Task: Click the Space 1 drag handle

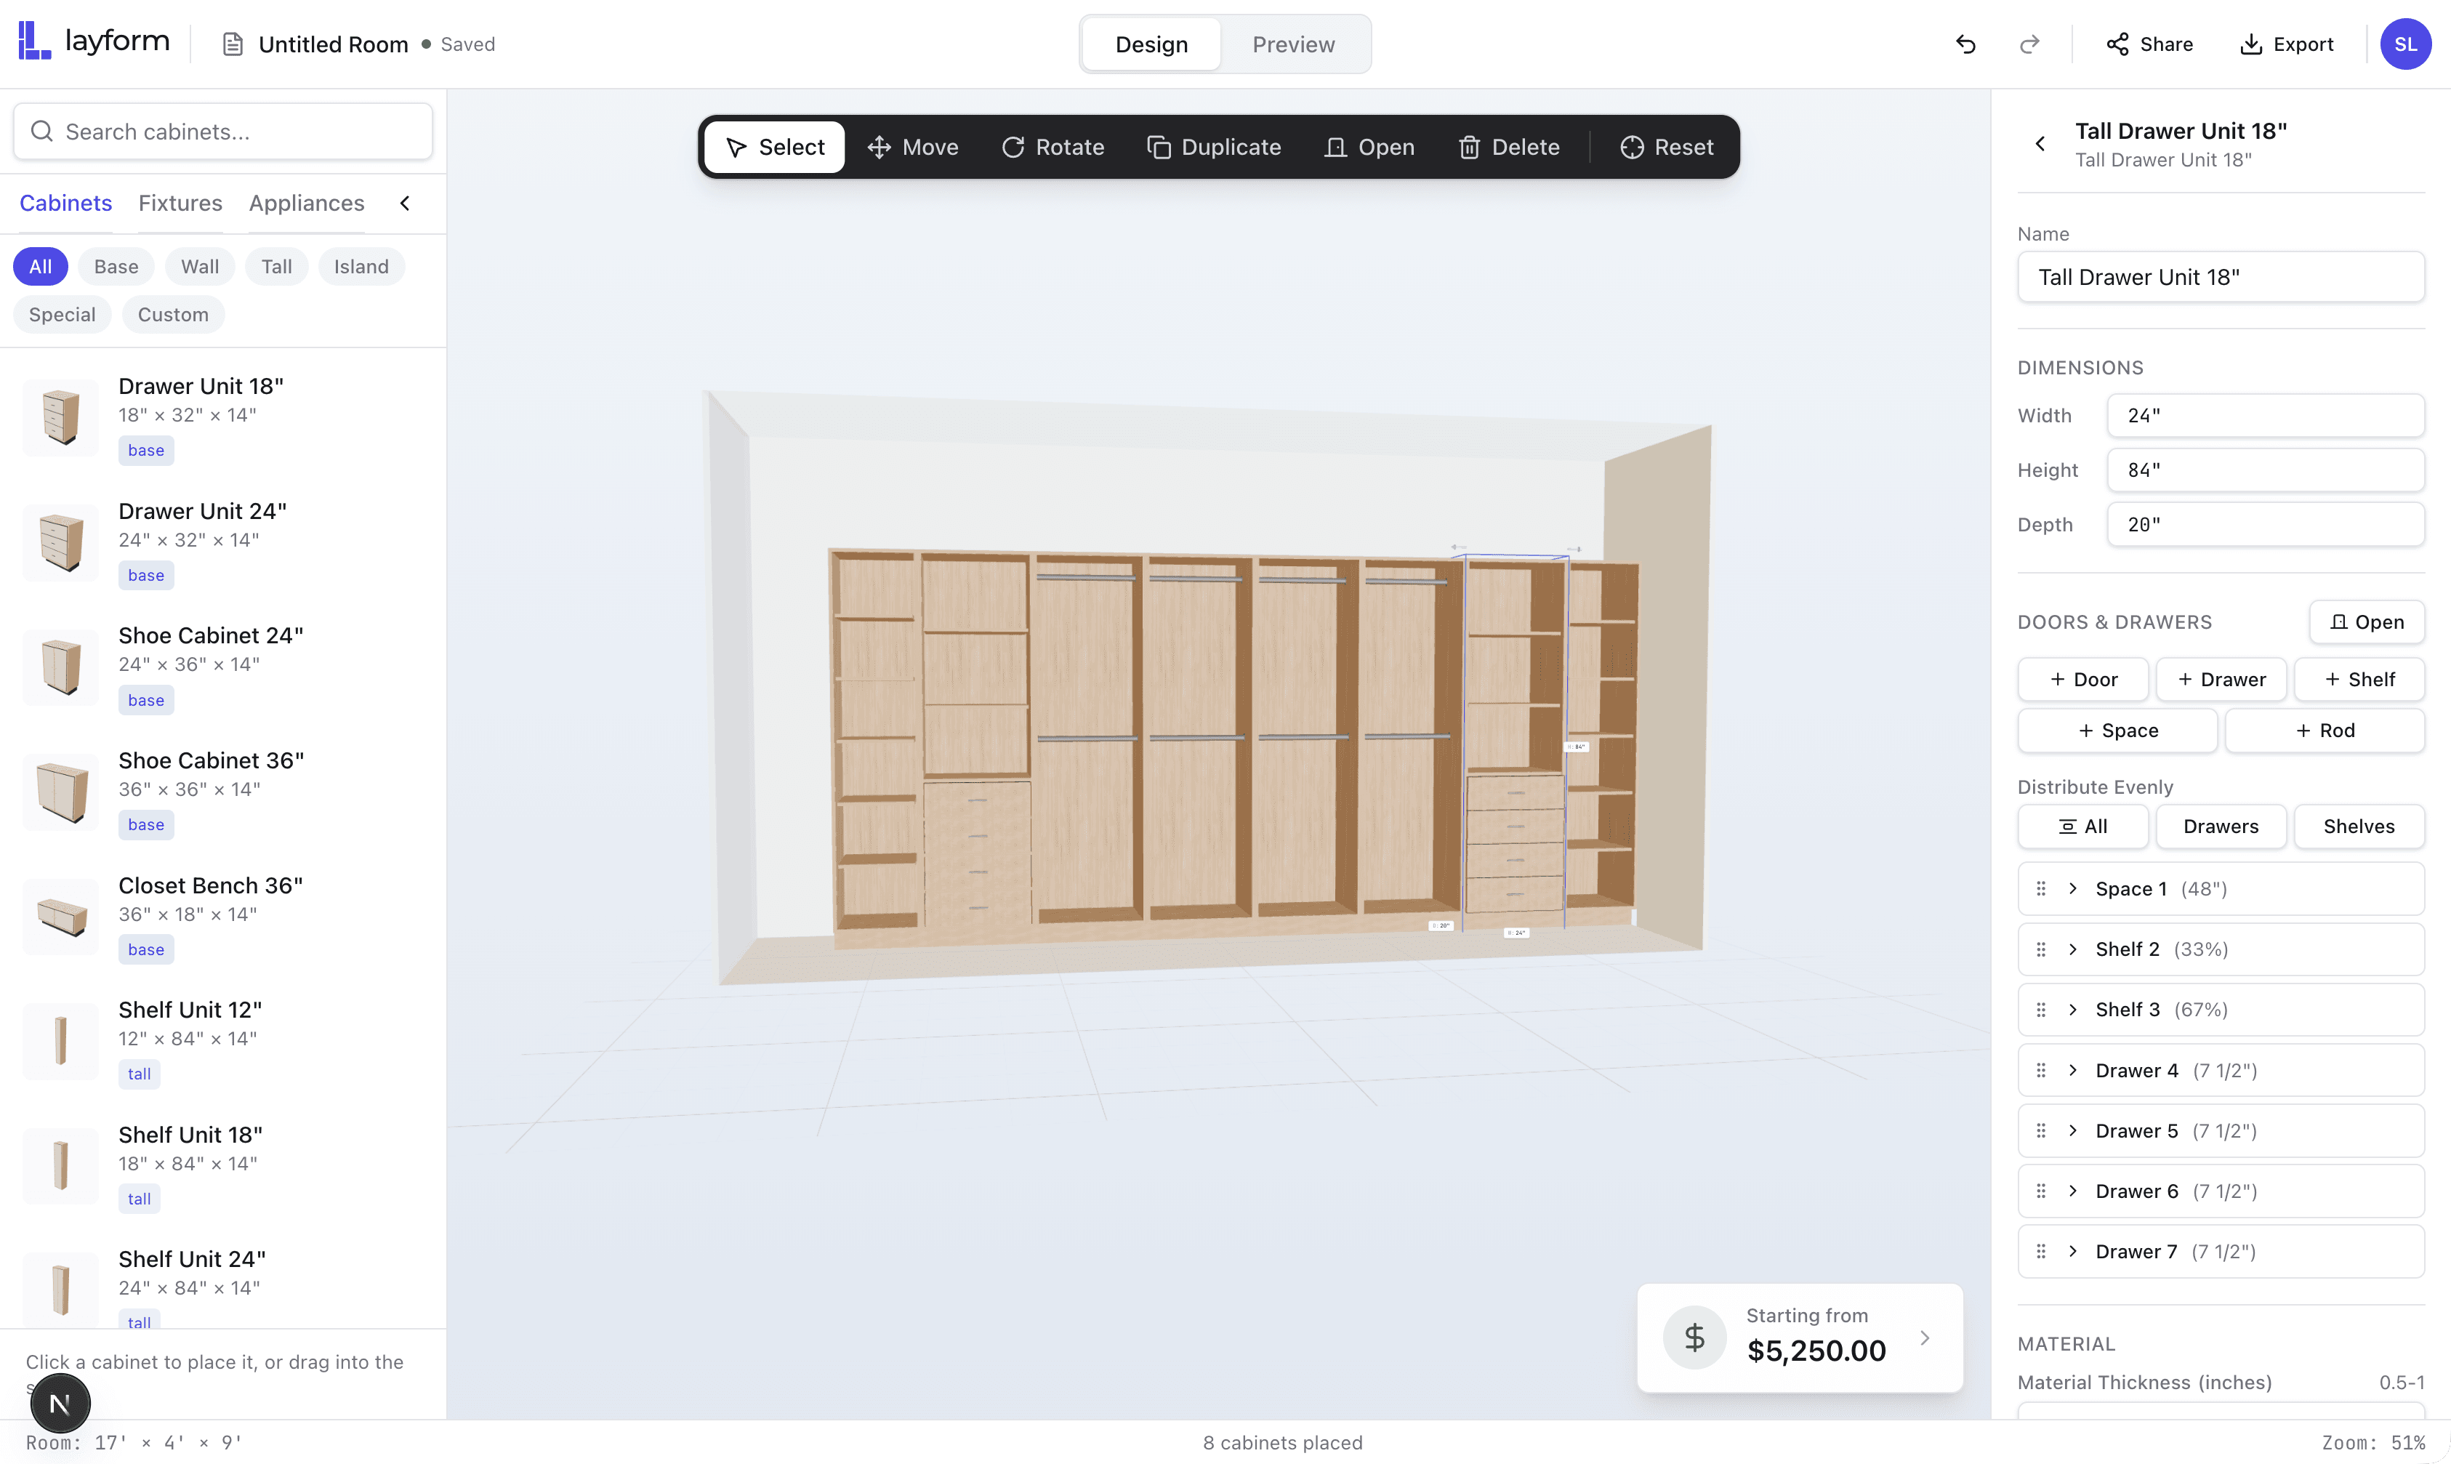Action: coord(2041,889)
